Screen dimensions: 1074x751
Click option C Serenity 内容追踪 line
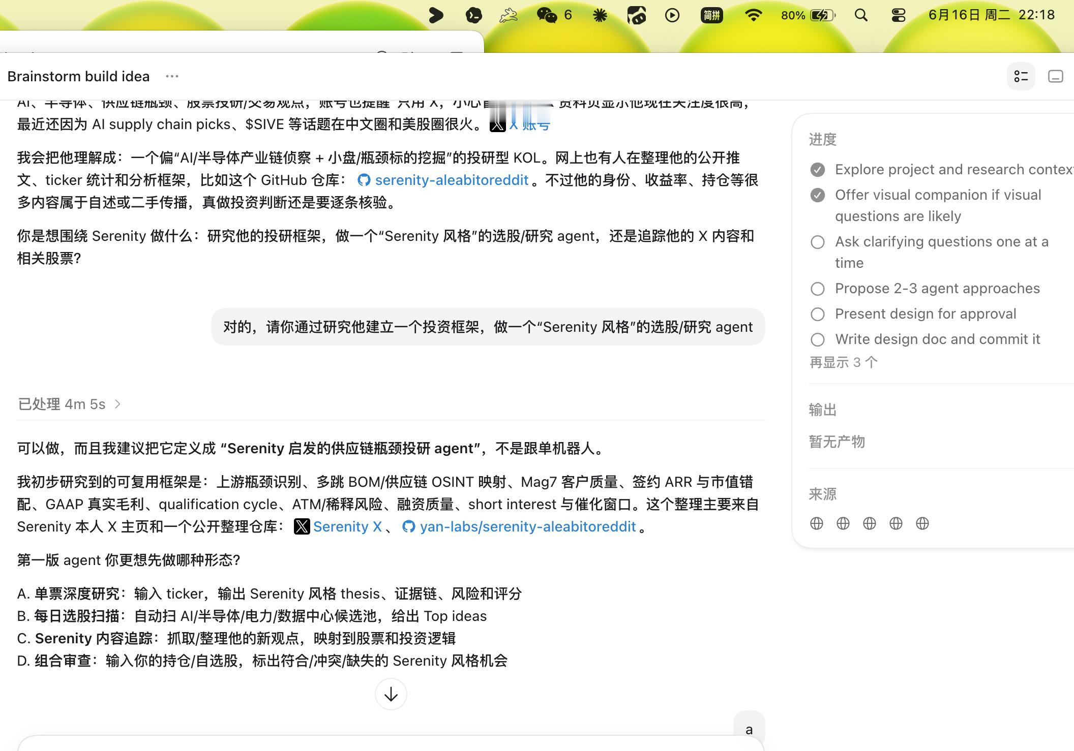pyautogui.click(x=236, y=638)
